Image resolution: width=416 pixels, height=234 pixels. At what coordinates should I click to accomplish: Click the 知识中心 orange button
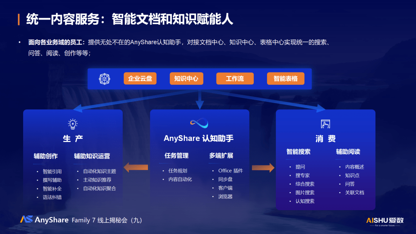tap(186, 79)
